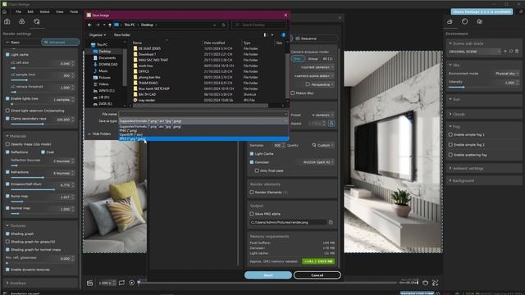525x295 pixels.
Task: Open the render settings tab icon
Action: 36,22
